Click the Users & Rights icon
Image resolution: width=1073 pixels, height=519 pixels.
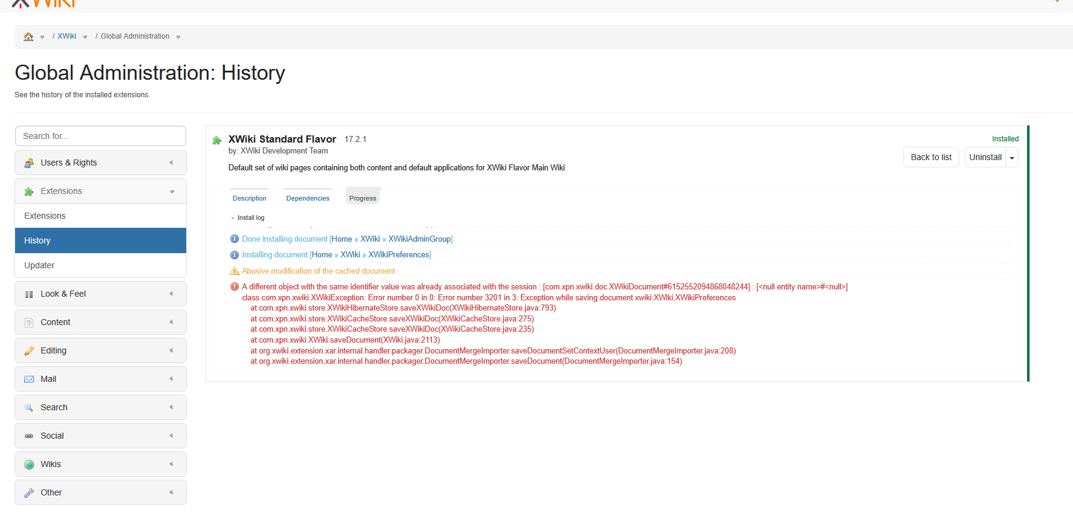(x=29, y=163)
